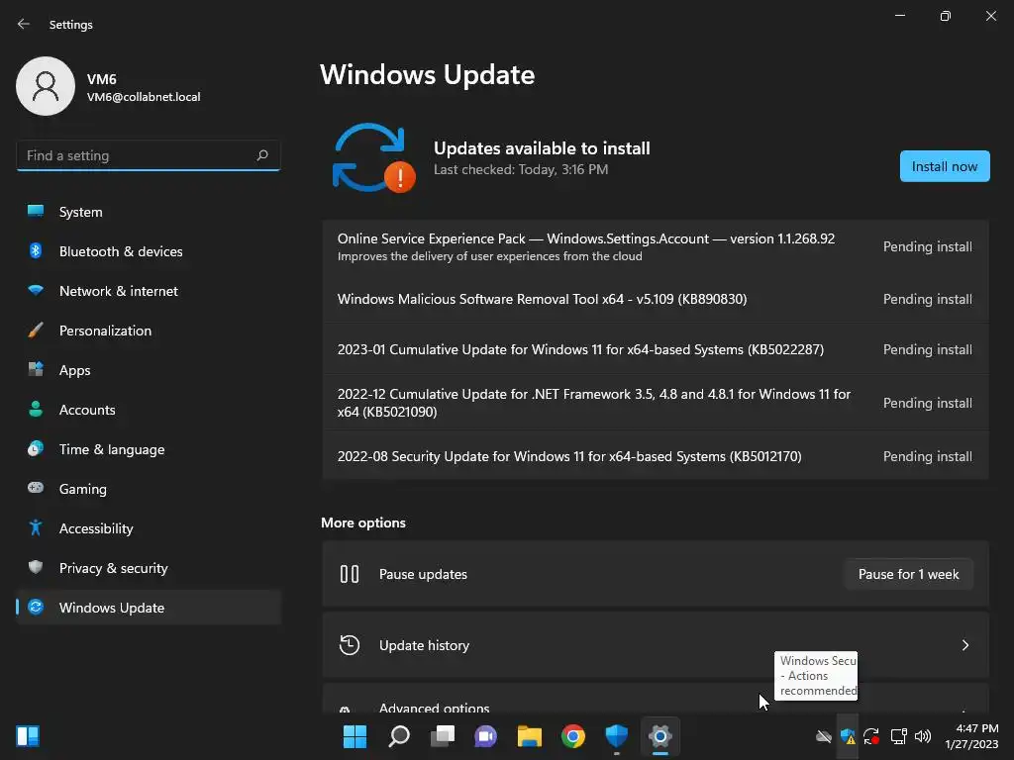Image resolution: width=1014 pixels, height=760 pixels.
Task: Go back using the Settings back arrow
Action: click(24, 24)
